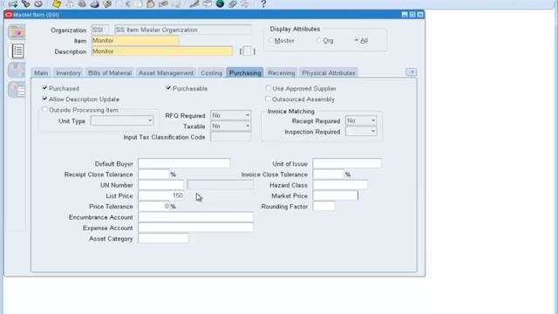Open the Bills of Material tab
Screen dimensions: 558x314
pos(110,72)
